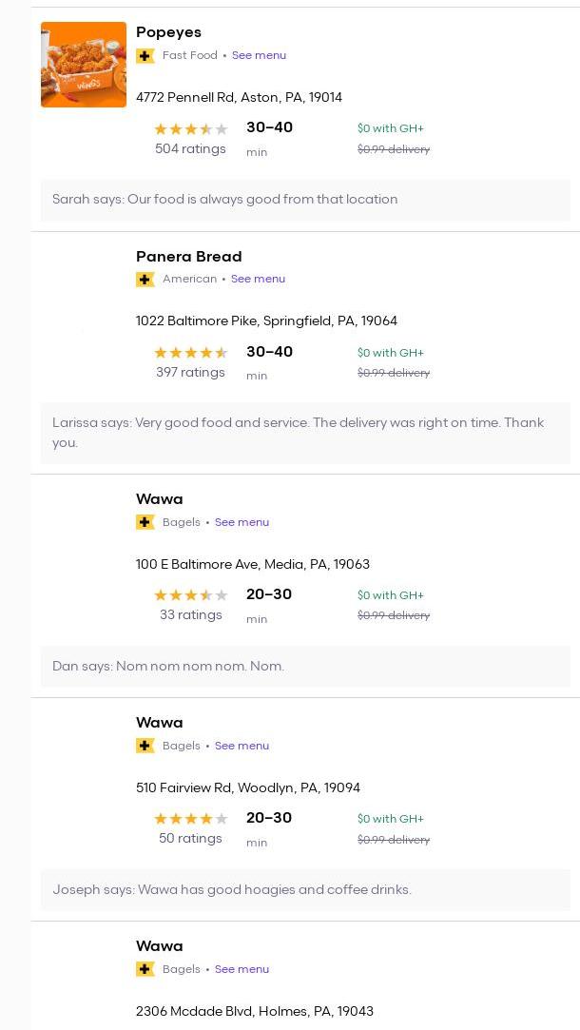This screenshot has width=580, height=1030.
Task: Open the Popeyes food thumbnail
Action: pos(84,65)
